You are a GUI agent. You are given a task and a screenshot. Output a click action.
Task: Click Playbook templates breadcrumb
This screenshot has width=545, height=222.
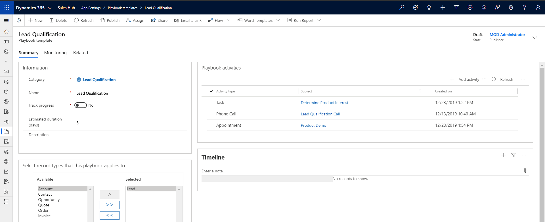coord(123,8)
